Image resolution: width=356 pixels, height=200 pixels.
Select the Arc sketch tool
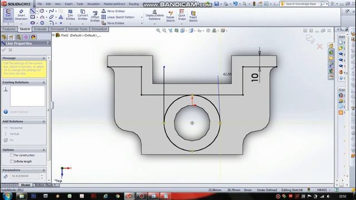(42, 17)
